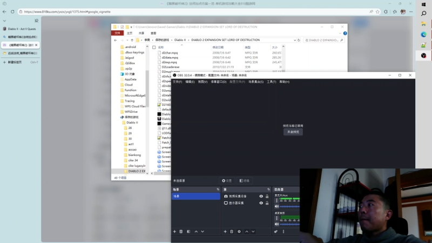Viewport: 432px width, 243px height.
Task: Switch to the 查看 ribbon tab in Explorer
Action: click(x=153, y=33)
